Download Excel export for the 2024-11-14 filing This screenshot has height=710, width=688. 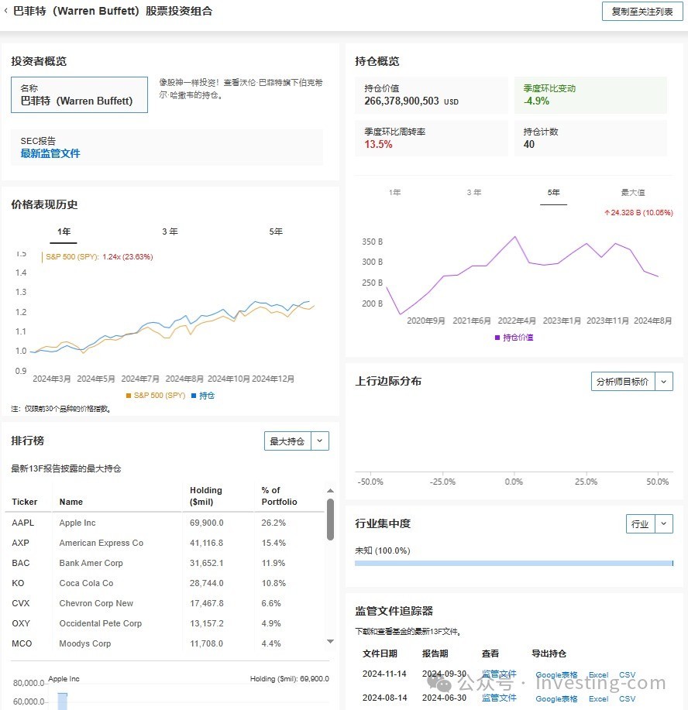(x=598, y=675)
